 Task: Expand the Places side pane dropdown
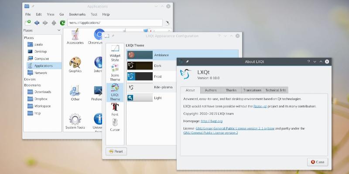pos(59,30)
